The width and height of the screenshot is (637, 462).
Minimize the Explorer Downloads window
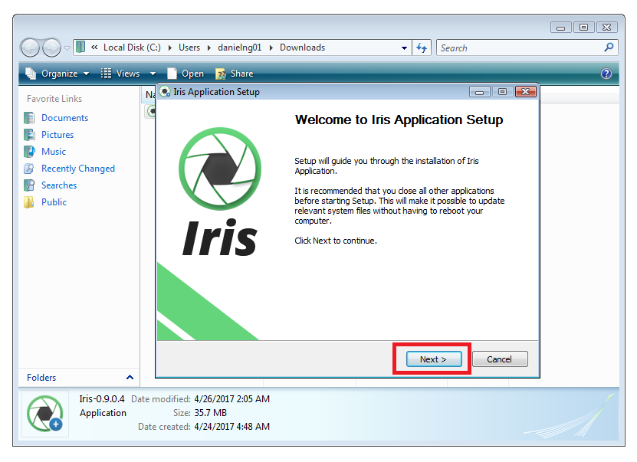561,28
